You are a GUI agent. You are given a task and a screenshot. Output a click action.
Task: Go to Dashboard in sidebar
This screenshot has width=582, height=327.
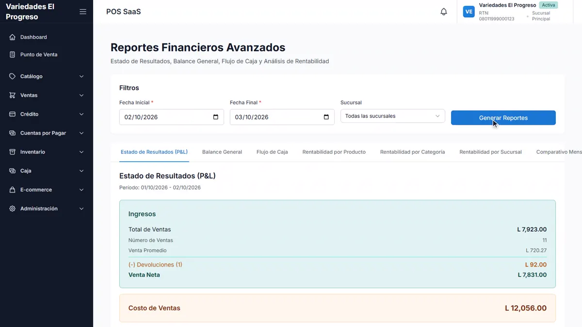[x=33, y=37]
